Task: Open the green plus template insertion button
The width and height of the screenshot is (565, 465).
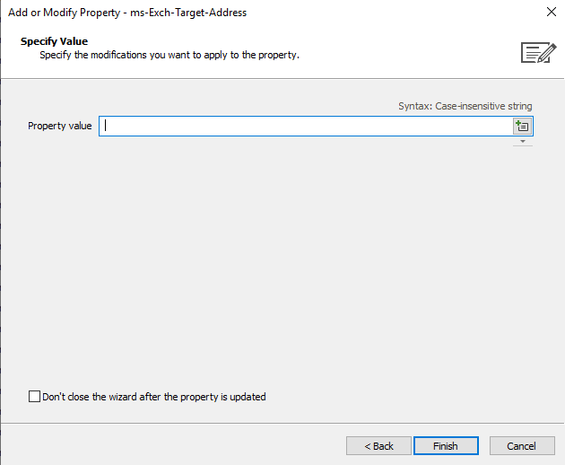Action: click(522, 126)
